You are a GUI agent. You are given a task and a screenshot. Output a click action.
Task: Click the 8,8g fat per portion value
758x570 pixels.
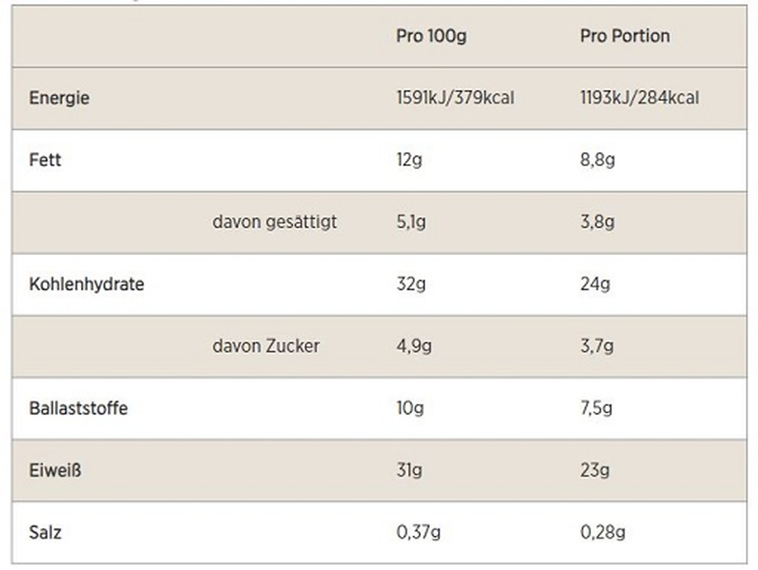(597, 160)
